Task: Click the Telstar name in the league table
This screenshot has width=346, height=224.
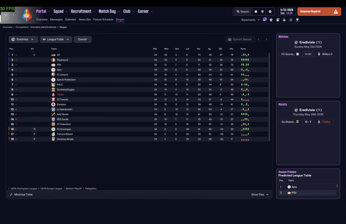Action: [61, 95]
